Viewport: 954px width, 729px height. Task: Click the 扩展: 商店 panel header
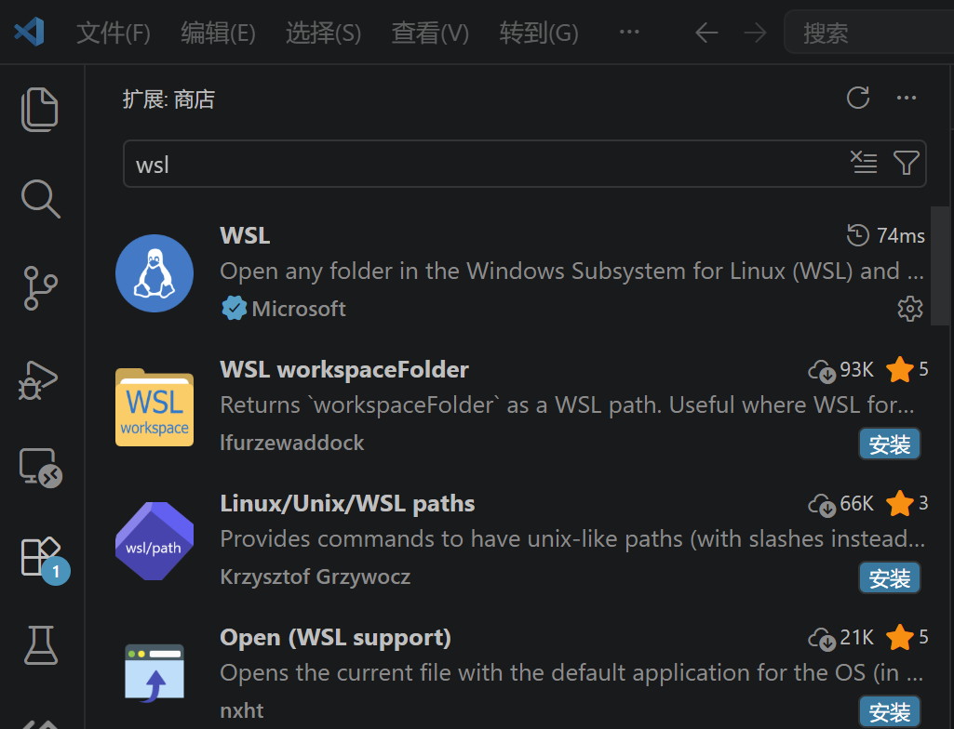click(x=168, y=99)
